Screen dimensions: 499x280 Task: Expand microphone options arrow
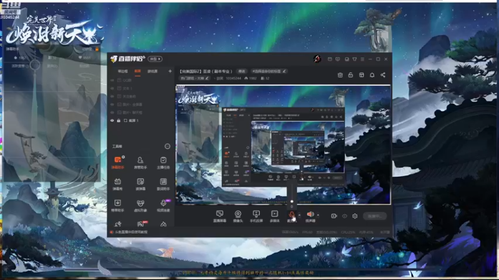pos(299,215)
